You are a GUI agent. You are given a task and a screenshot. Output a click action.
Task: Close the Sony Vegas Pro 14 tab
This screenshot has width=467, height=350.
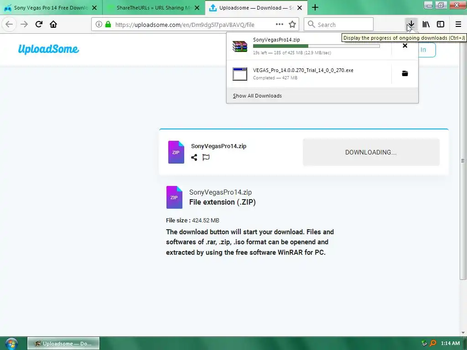94,8
